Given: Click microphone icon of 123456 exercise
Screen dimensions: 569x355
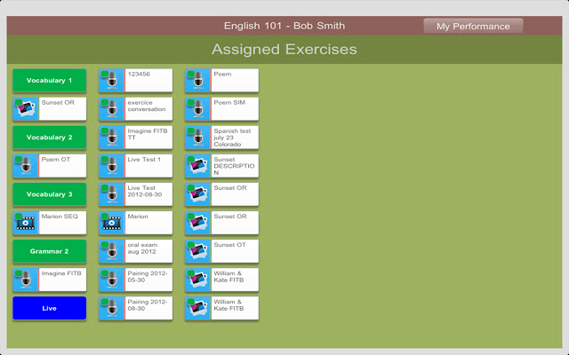Looking at the screenshot, I should click(x=112, y=81).
